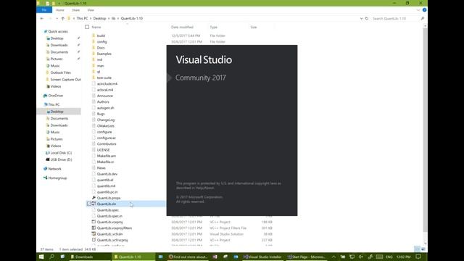The height and width of the screenshot is (261, 464).
Task: Open the View ribbon tab
Action: (x=91, y=10)
